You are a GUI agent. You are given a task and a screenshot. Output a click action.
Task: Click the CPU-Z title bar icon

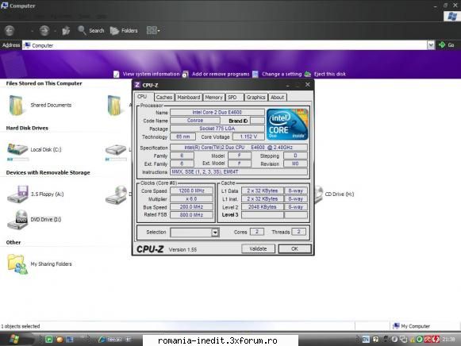tap(137, 85)
